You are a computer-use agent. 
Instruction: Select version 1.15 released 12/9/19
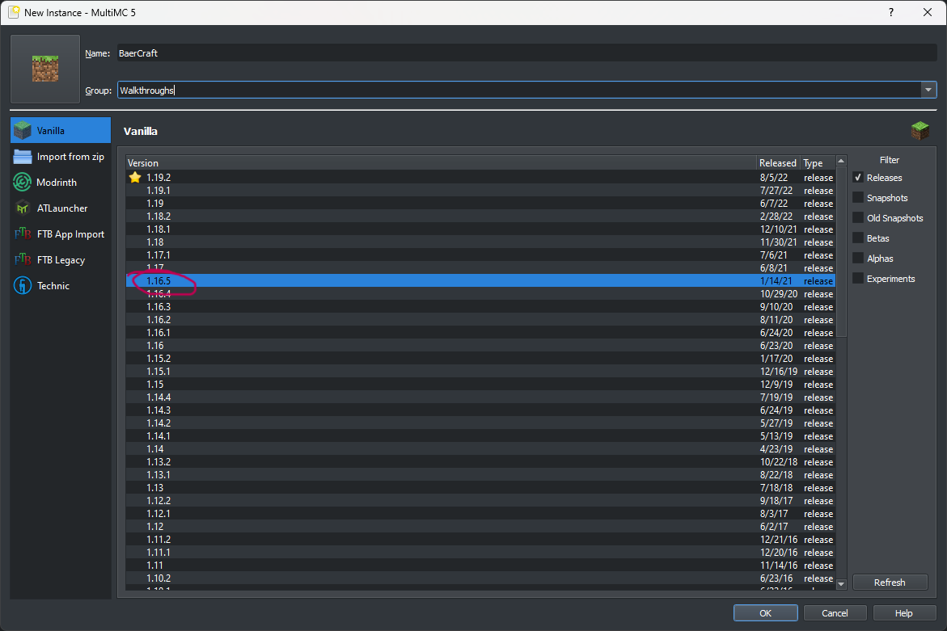tap(480, 385)
